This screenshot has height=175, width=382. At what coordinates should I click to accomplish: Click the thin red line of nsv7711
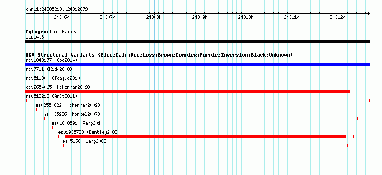(x=197, y=73)
